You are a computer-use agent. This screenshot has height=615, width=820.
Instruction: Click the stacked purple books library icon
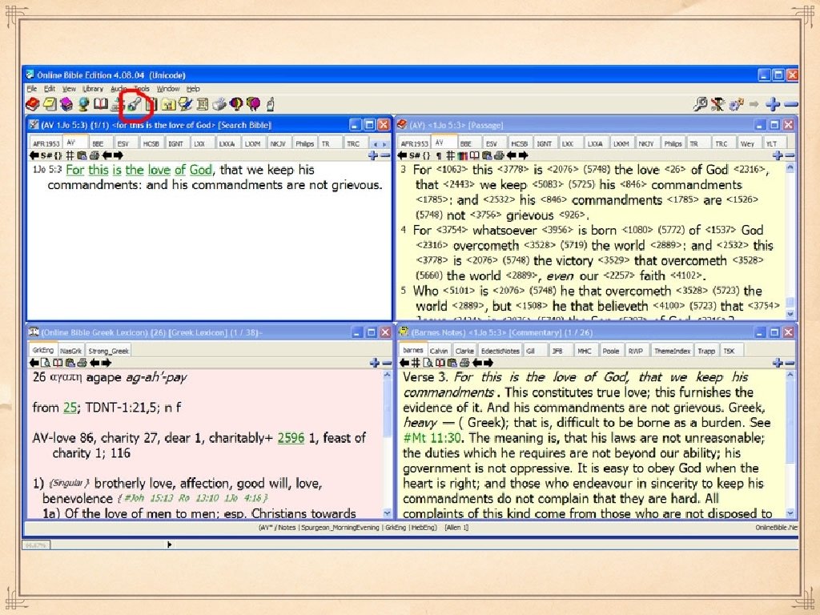click(66, 105)
